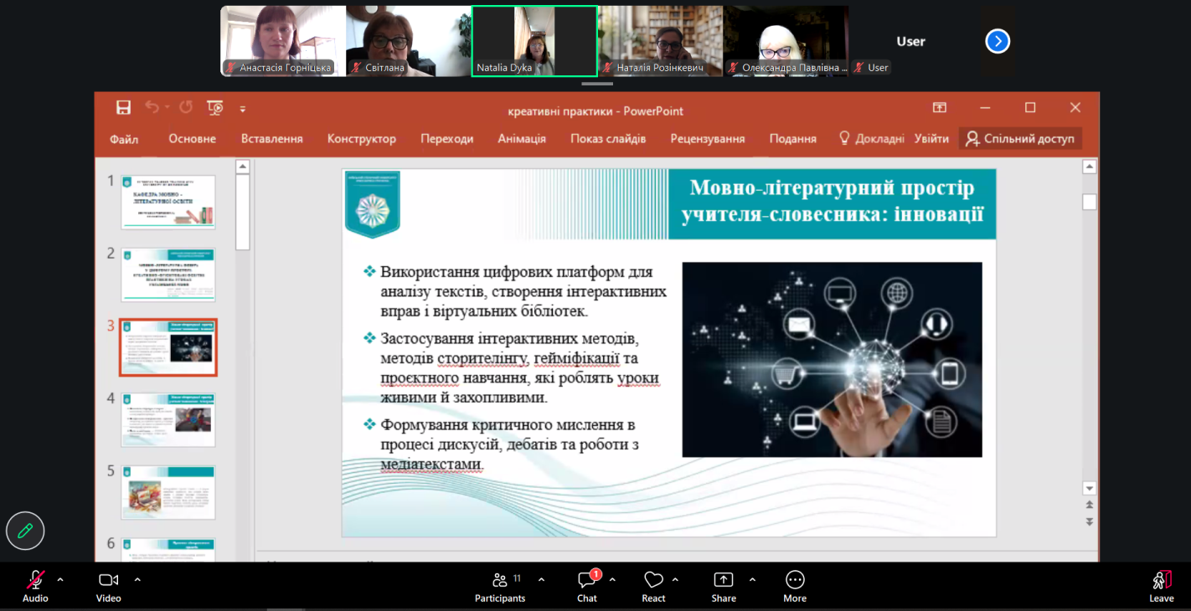Leave the Zoom meeting
Viewport: 1191px width, 611px height.
point(1162,586)
